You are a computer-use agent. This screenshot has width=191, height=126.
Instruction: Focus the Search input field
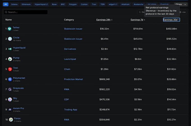point(26,12)
